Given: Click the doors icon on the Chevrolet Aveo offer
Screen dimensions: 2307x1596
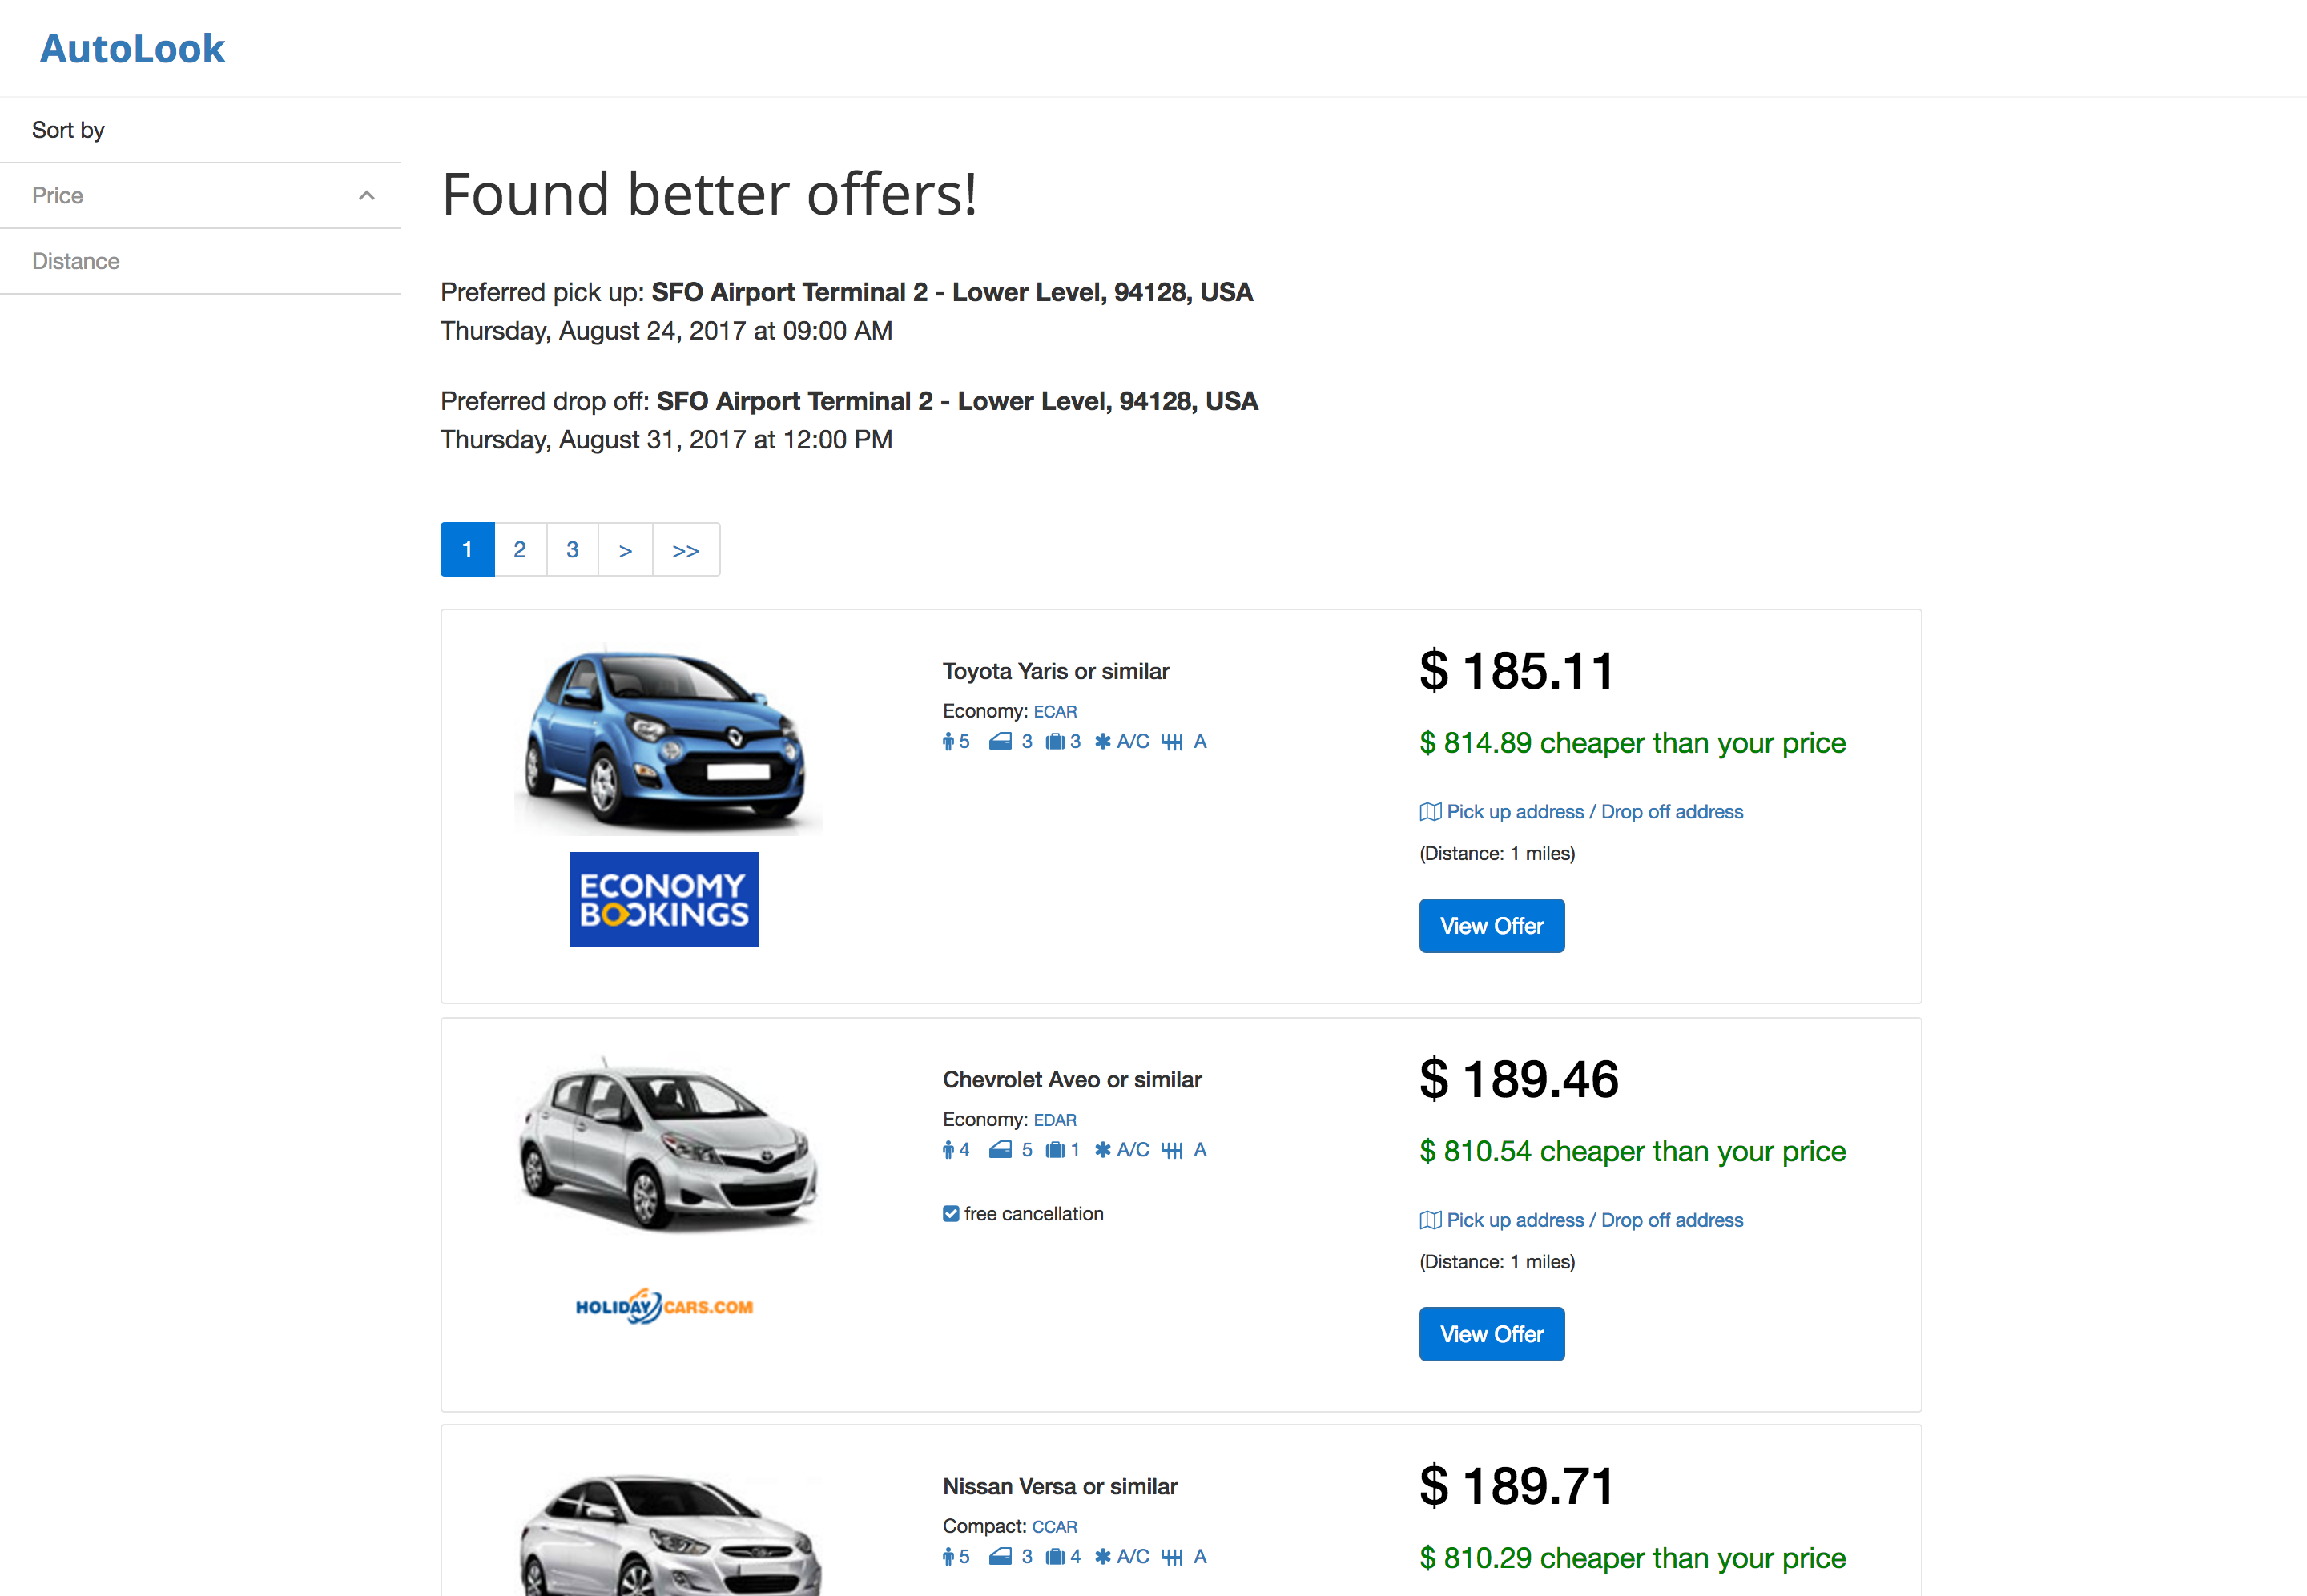Looking at the screenshot, I should pos(1000,1150).
